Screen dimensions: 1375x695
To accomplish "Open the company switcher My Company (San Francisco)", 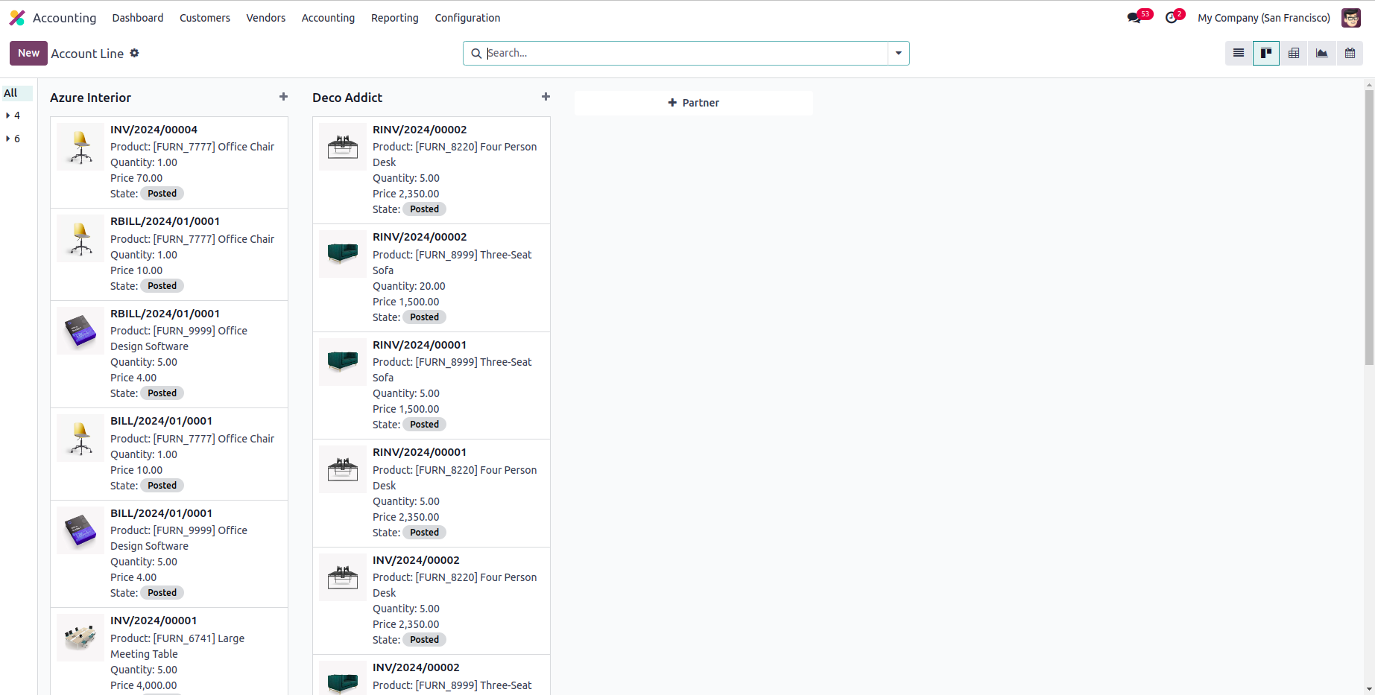I will click(x=1264, y=18).
